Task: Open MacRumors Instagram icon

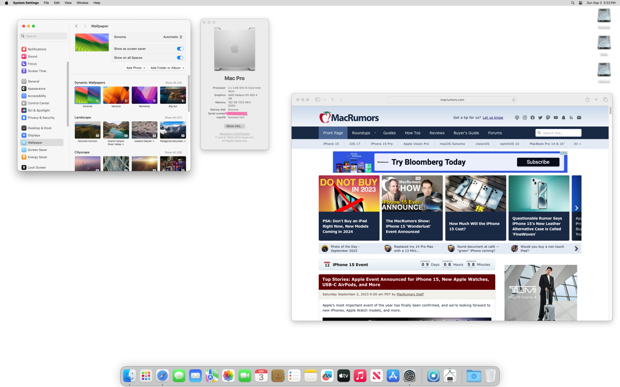Action: (525, 118)
